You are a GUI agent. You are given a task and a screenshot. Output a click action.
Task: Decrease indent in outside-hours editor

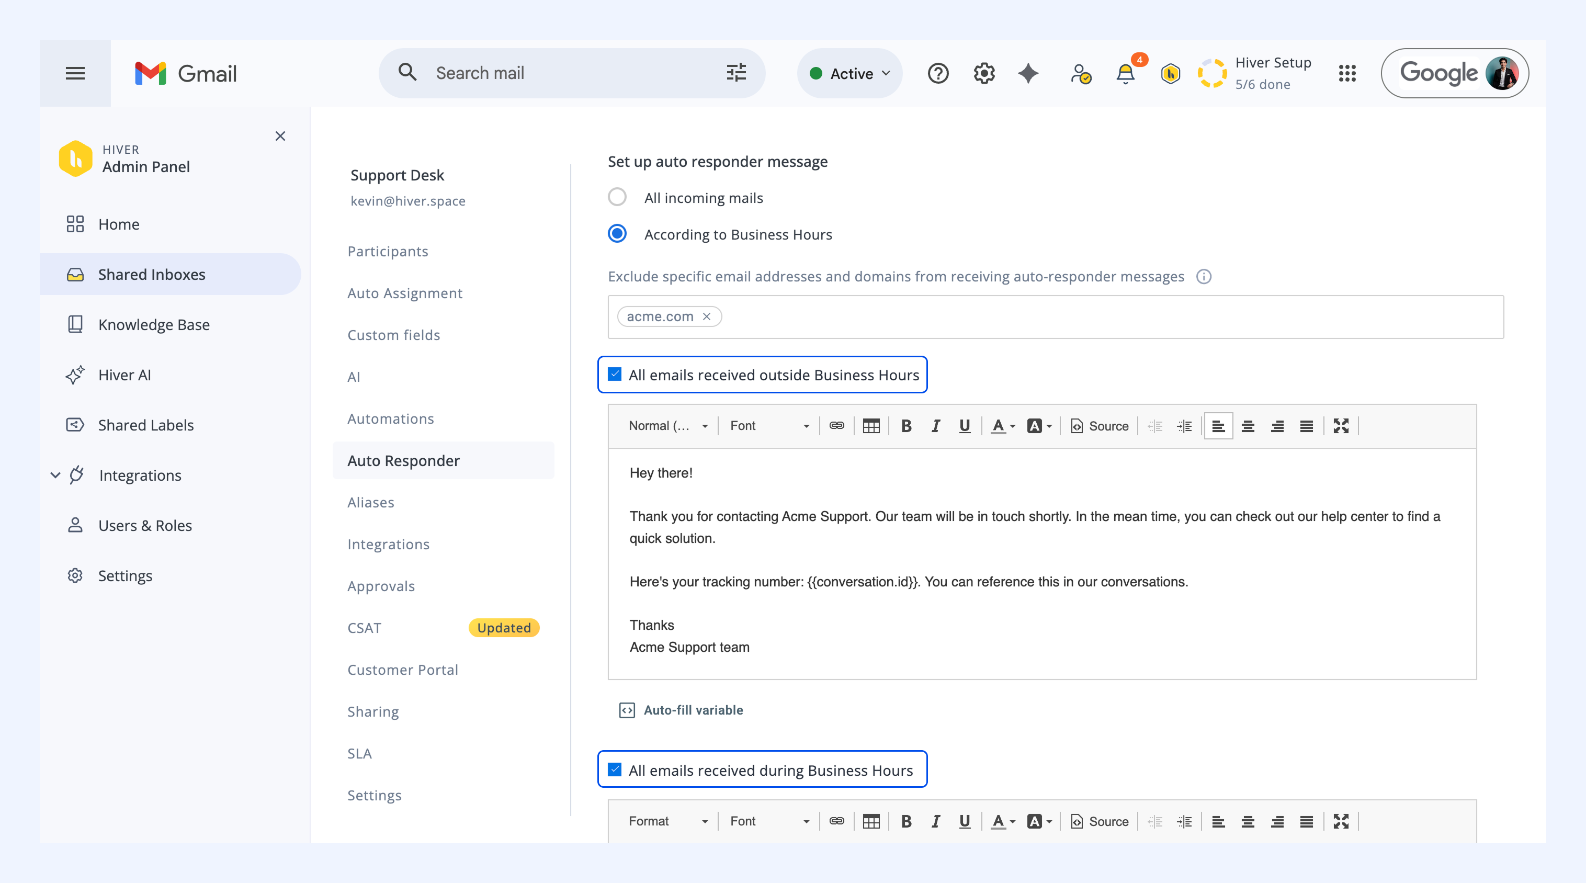click(x=1155, y=425)
